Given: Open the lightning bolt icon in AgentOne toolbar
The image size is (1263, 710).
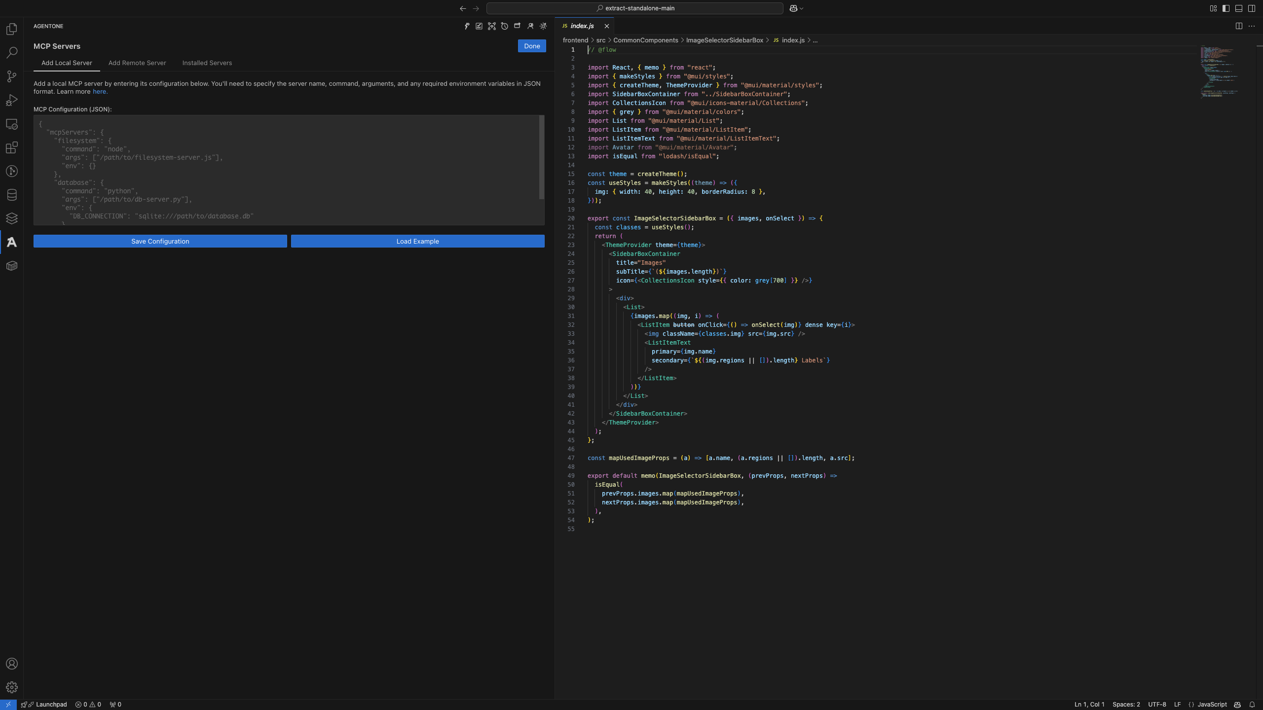Looking at the screenshot, I should point(466,26).
